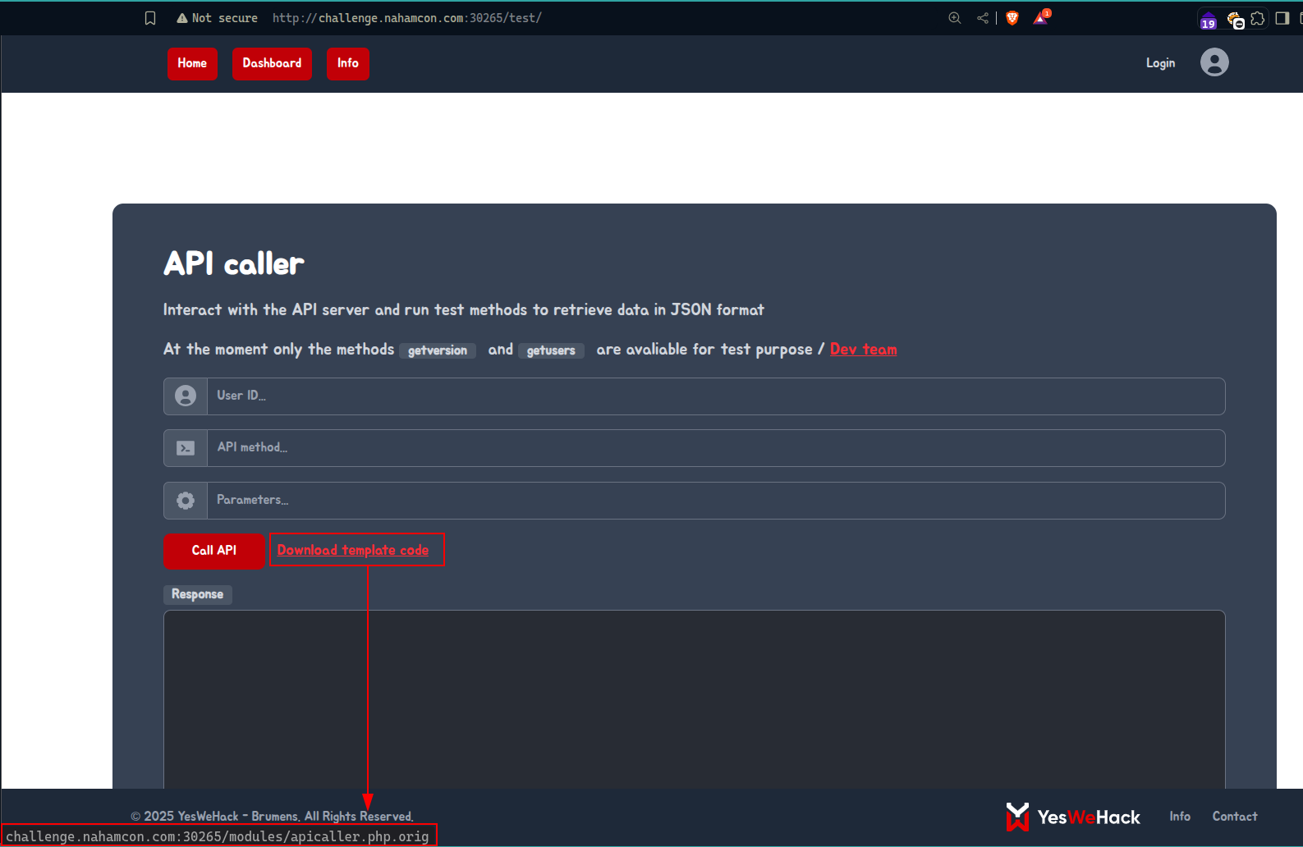1303x847 pixels.
Task: Click the purple extension icon with badge 19
Action: click(x=1209, y=21)
